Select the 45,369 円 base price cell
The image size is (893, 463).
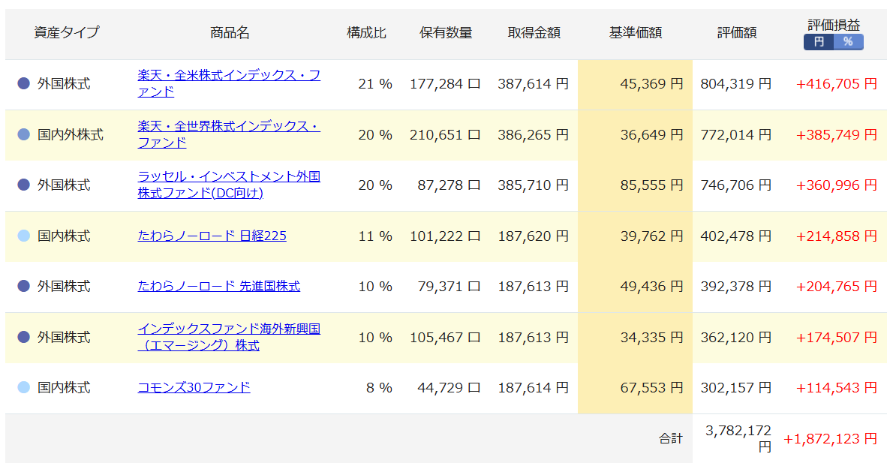(x=635, y=84)
